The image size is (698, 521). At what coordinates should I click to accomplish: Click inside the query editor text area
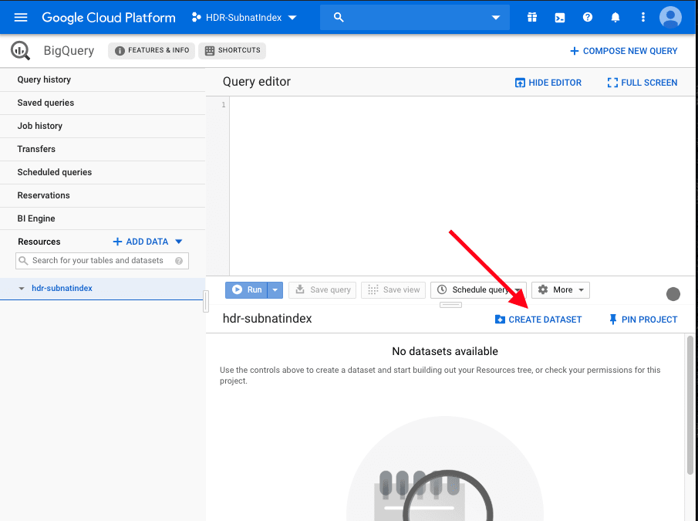click(462, 186)
